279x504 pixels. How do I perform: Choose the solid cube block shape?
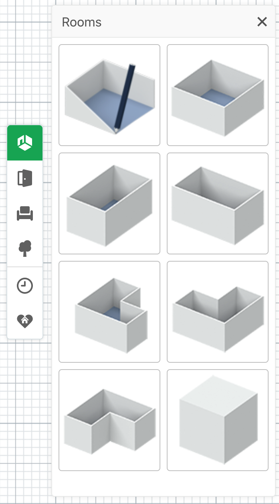tap(218, 420)
